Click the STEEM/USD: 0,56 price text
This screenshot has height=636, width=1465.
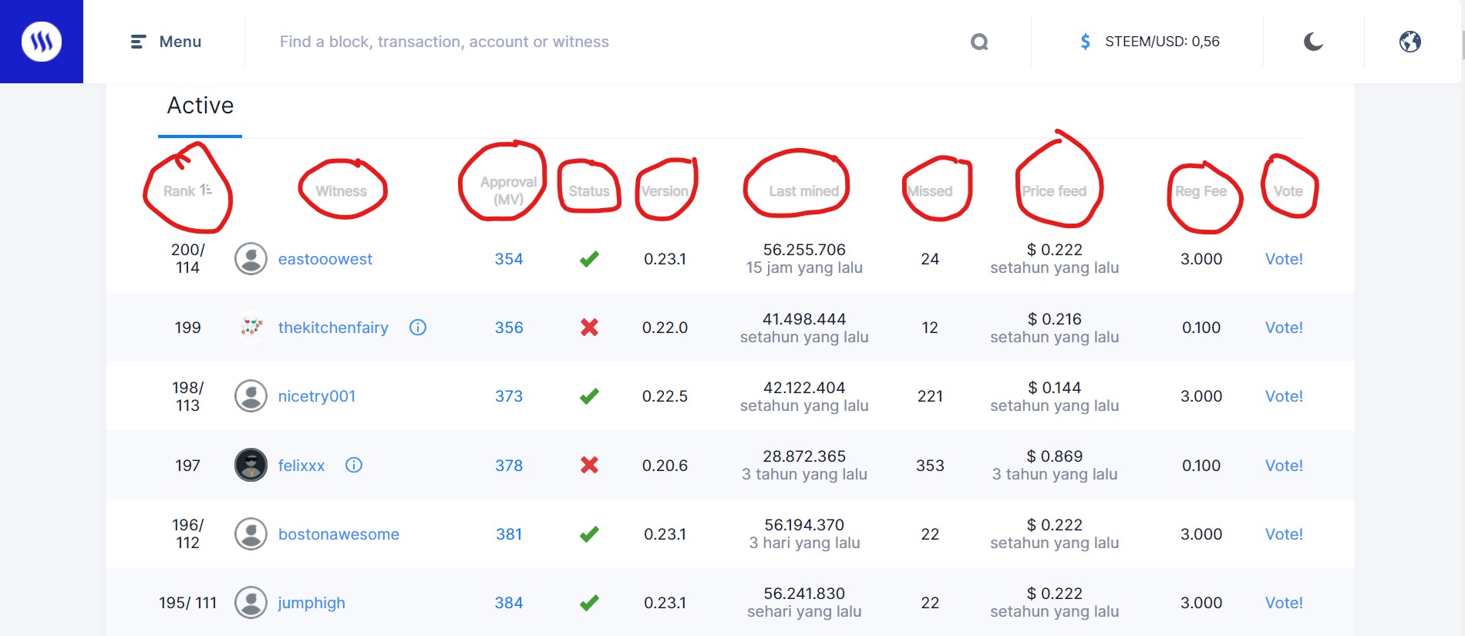[x=1162, y=42]
